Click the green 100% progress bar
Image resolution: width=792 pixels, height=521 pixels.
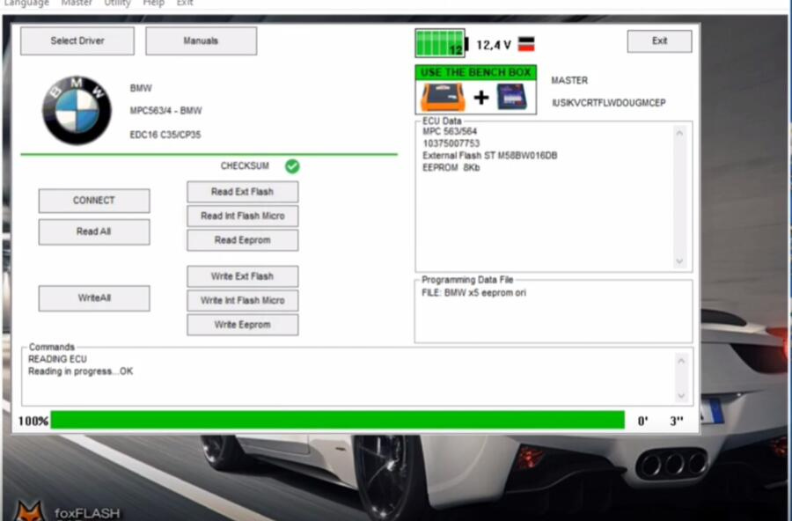click(x=337, y=420)
